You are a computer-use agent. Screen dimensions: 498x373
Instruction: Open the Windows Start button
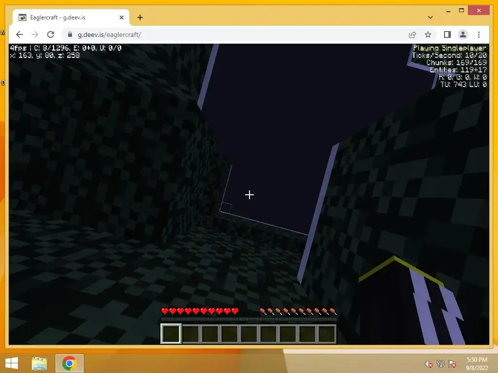(12, 363)
